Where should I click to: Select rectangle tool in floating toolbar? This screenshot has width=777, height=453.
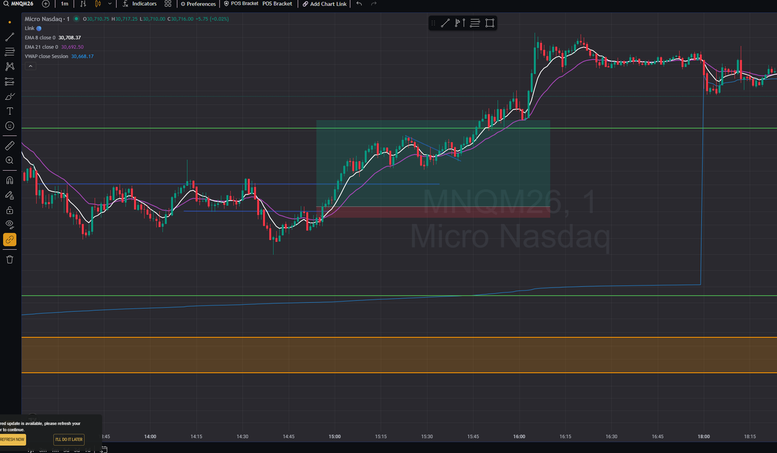coord(490,23)
